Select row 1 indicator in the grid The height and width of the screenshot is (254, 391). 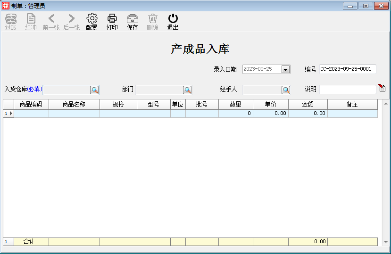pyautogui.click(x=8, y=114)
